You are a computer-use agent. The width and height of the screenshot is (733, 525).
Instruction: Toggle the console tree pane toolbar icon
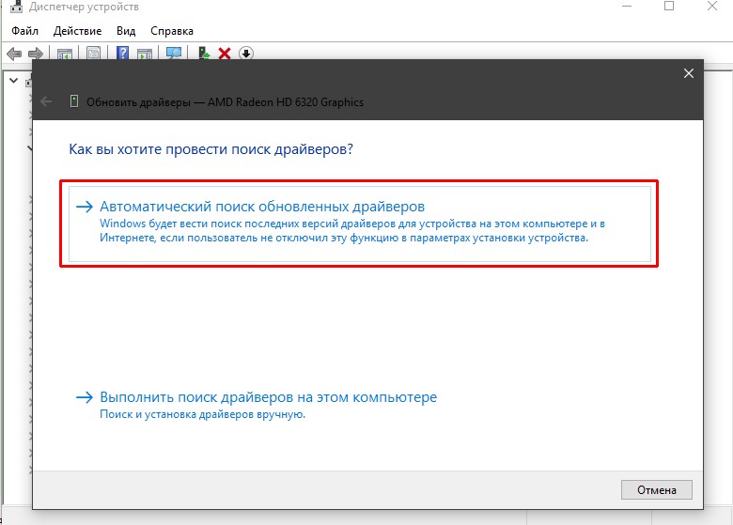point(65,54)
